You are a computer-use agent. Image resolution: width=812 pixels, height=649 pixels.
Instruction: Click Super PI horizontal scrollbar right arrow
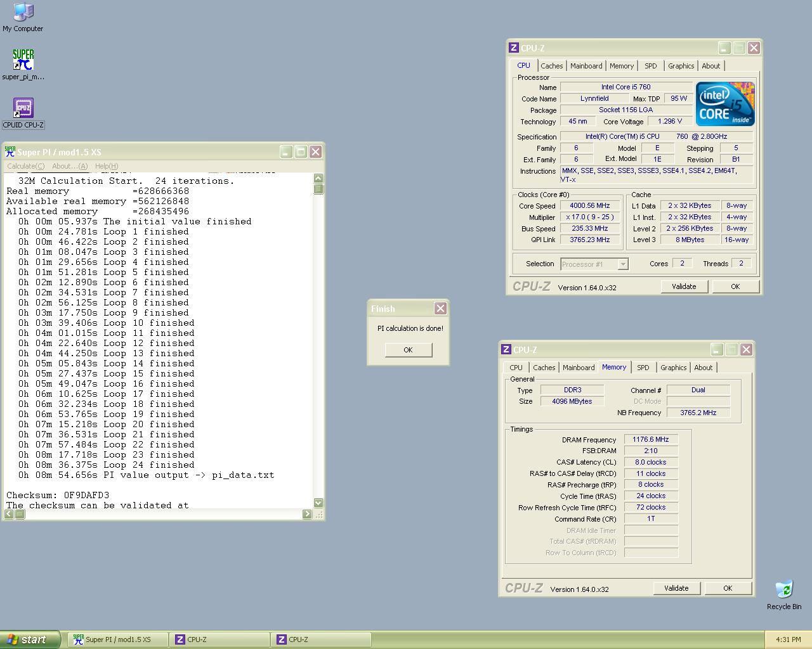[307, 514]
